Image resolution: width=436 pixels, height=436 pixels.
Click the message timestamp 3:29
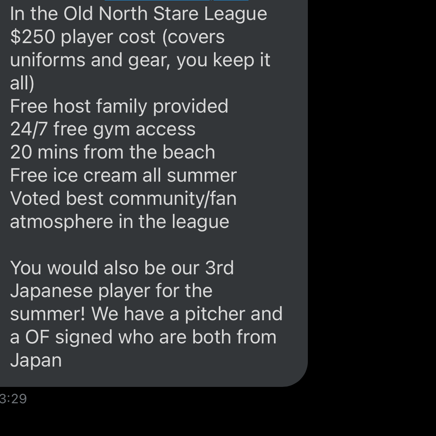click(x=13, y=399)
